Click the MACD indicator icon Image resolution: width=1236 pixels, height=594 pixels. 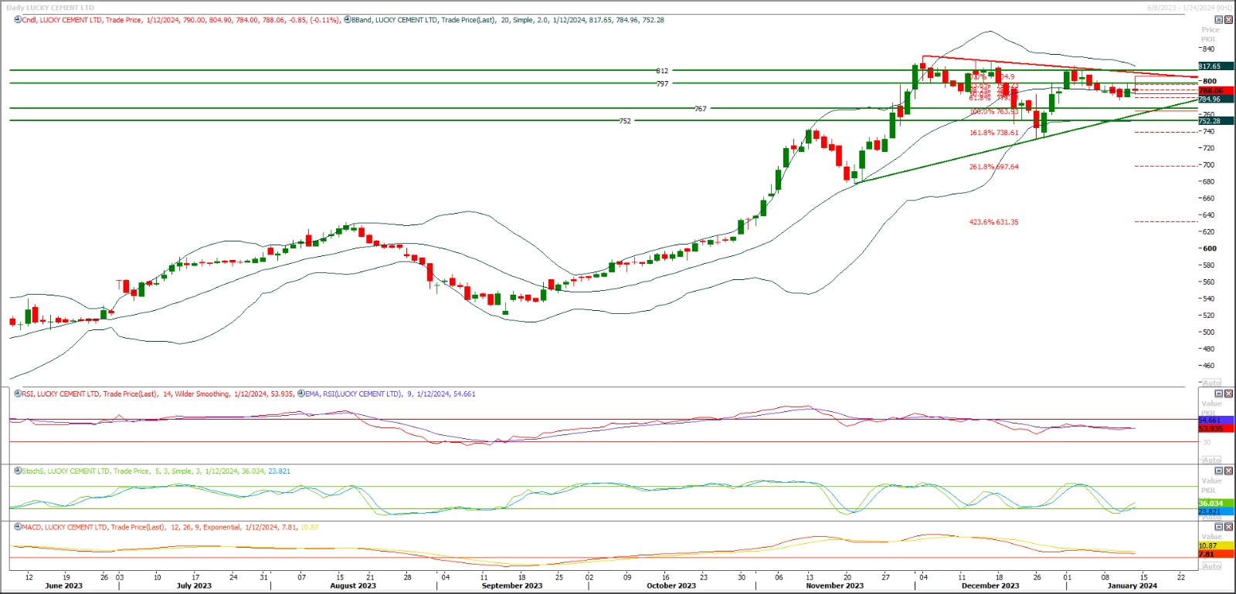18,527
